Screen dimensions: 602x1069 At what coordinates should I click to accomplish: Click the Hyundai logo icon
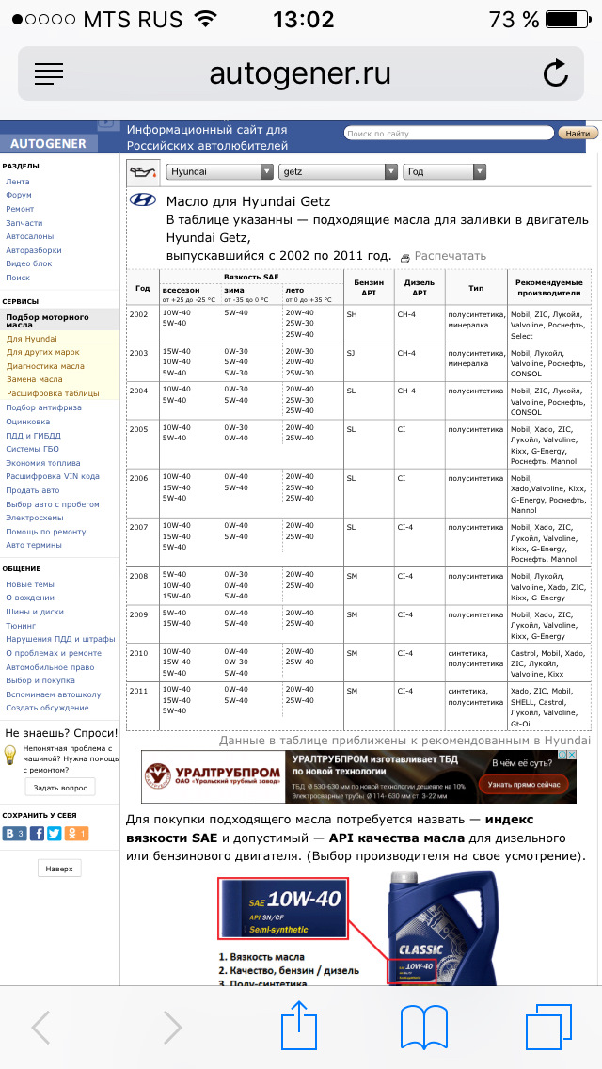(x=142, y=200)
